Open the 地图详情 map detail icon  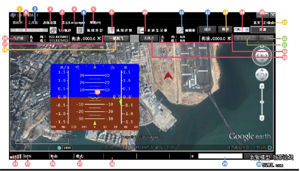(111, 30)
